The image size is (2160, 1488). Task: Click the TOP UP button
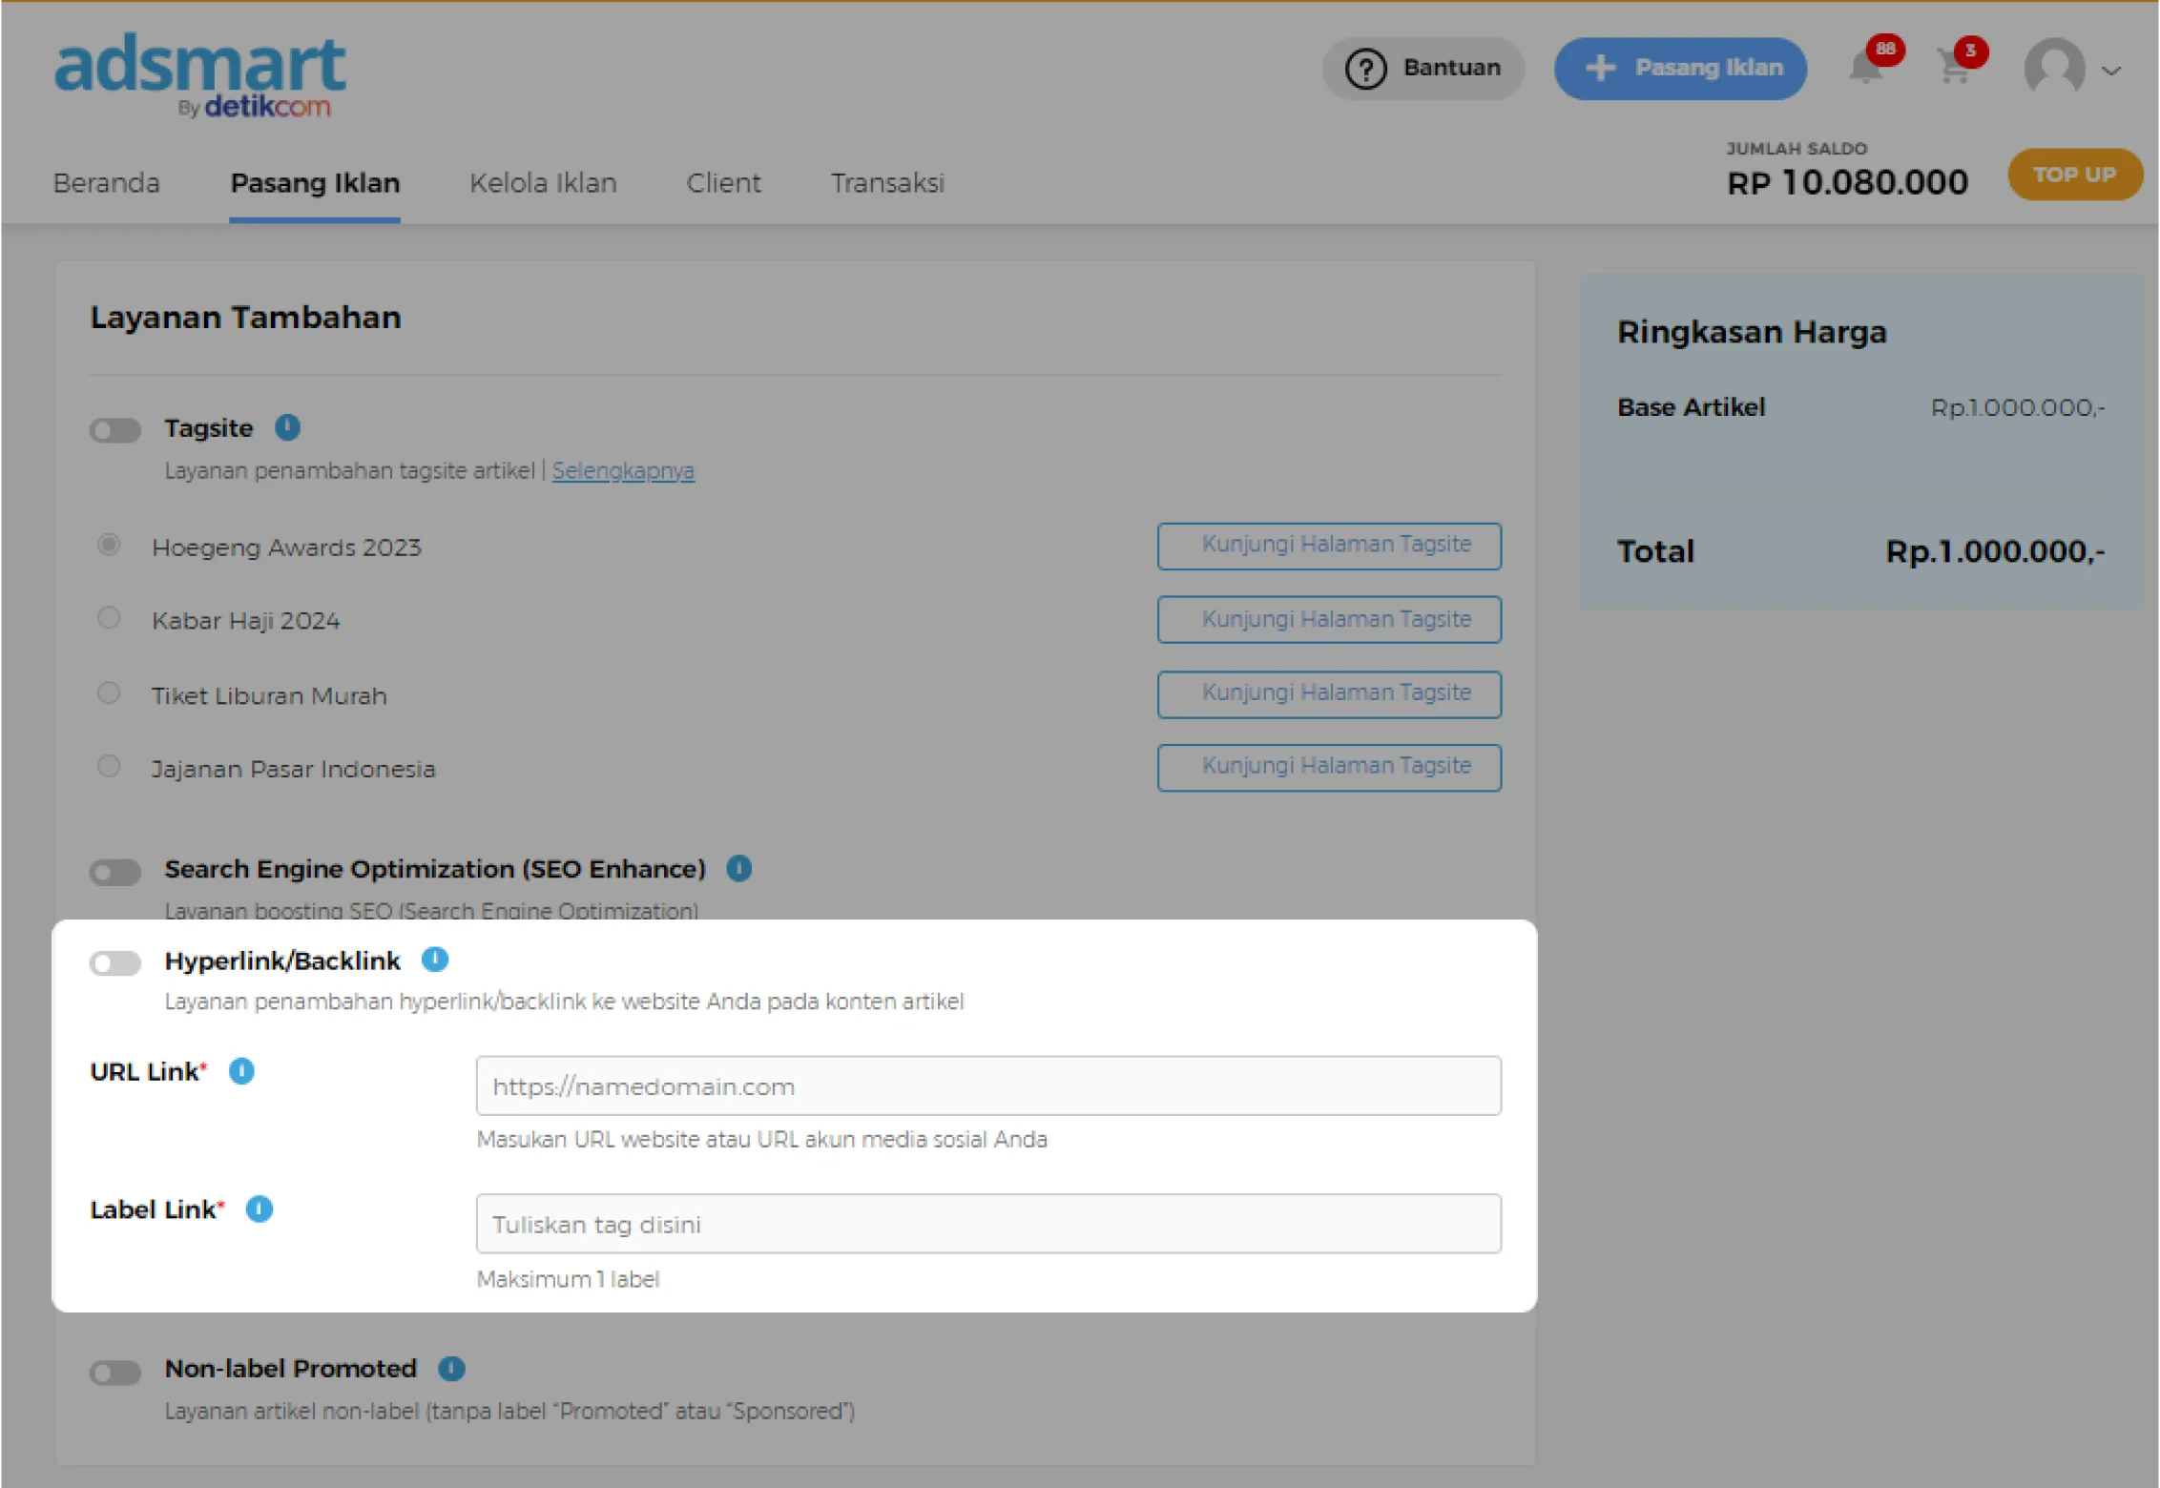[x=2074, y=175]
